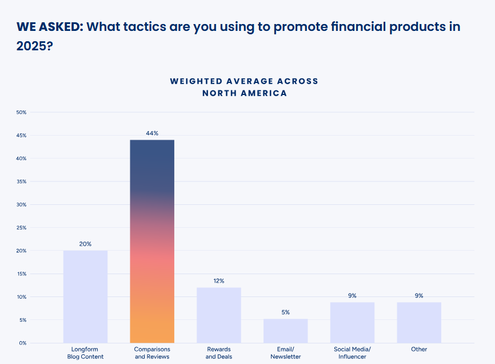Viewport: 495px width, 364px height.
Task: Select the bar for Other
Action: (x=419, y=322)
